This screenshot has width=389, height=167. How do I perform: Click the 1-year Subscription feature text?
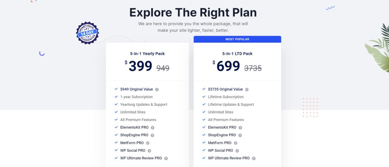136,97
